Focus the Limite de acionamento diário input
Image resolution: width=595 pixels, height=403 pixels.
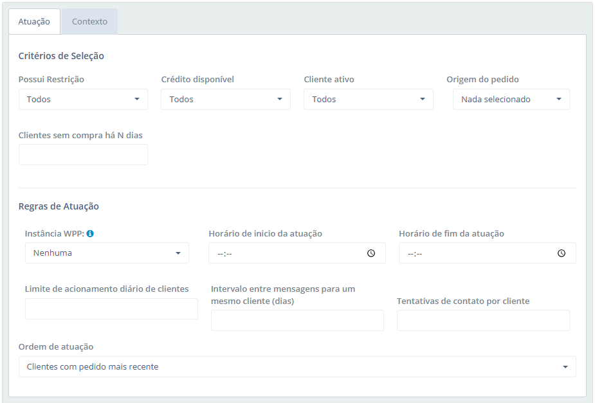point(111,309)
